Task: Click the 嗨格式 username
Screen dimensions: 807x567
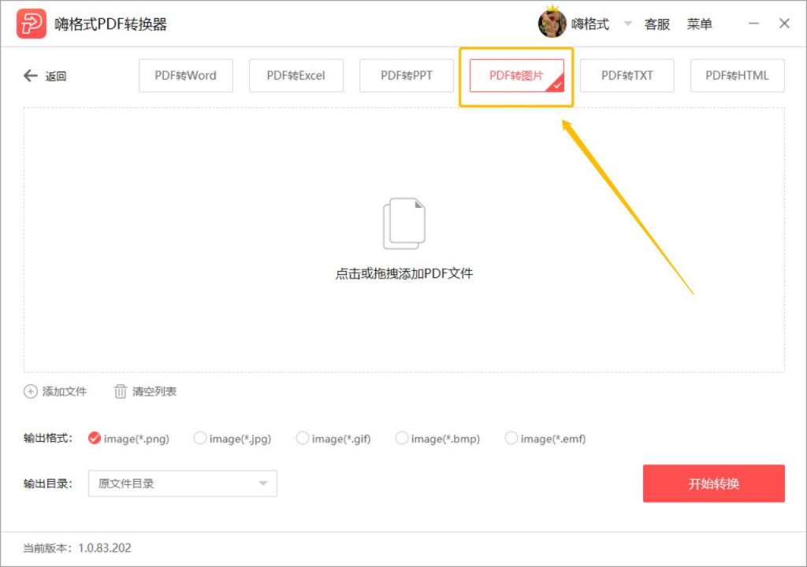Action: coord(590,24)
